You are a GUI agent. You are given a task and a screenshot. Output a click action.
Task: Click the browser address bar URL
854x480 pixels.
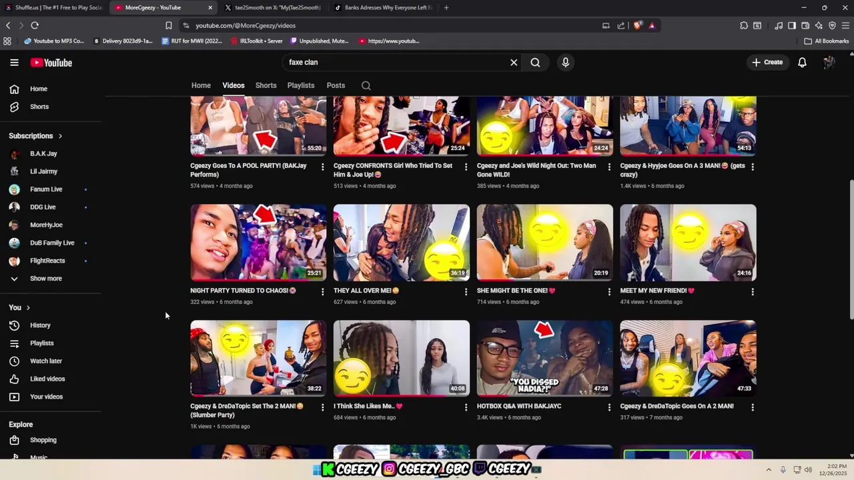pos(246,26)
